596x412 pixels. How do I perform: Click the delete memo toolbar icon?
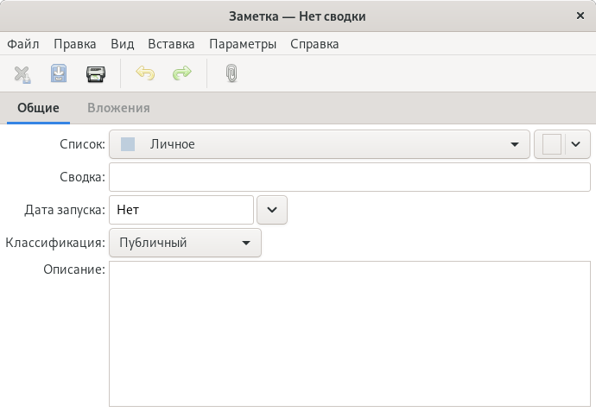(x=22, y=73)
